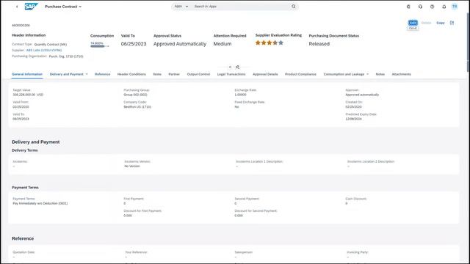Click the 06/25/2023 Valid To header value

[134, 44]
